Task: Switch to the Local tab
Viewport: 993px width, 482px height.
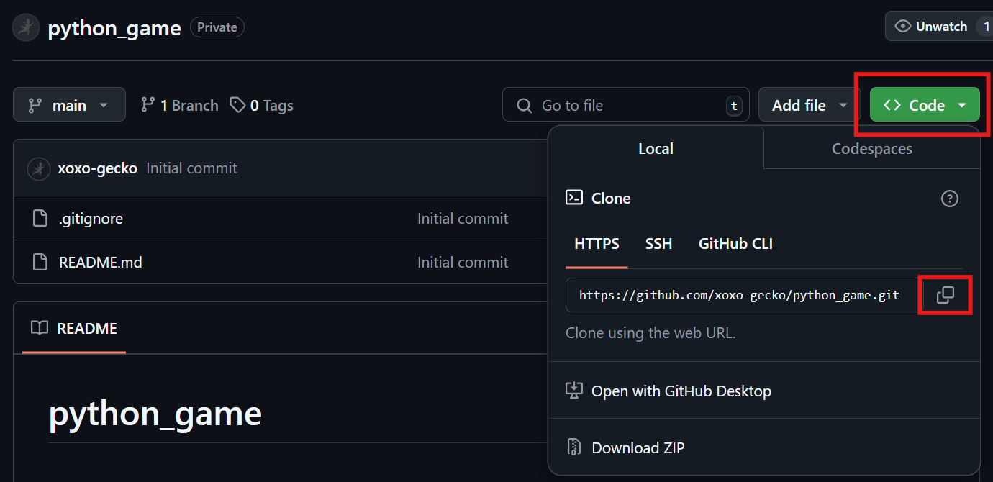Action: click(x=656, y=148)
